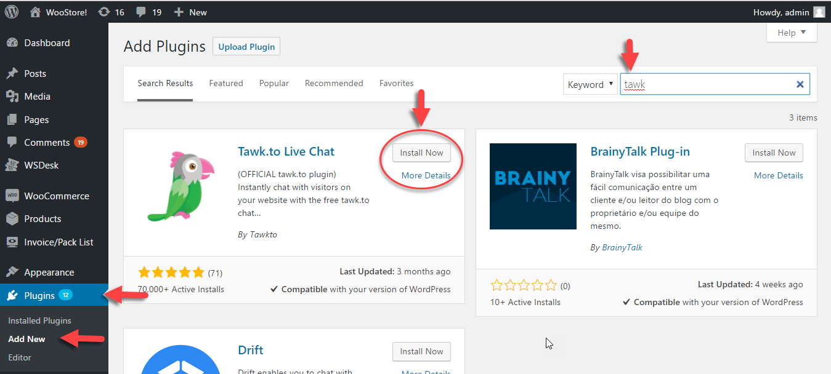
Task: Click the Plugins plug icon
Action: pos(12,295)
